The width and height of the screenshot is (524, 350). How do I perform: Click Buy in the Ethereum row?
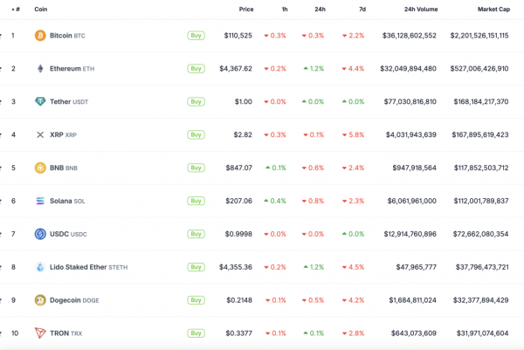[196, 68]
